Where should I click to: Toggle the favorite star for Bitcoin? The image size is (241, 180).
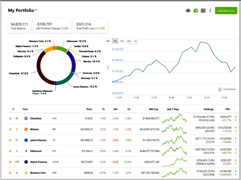pyautogui.click(x=10, y=129)
